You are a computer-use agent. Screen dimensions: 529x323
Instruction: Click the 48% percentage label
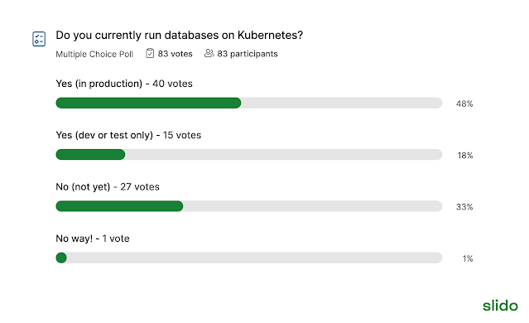464,104
